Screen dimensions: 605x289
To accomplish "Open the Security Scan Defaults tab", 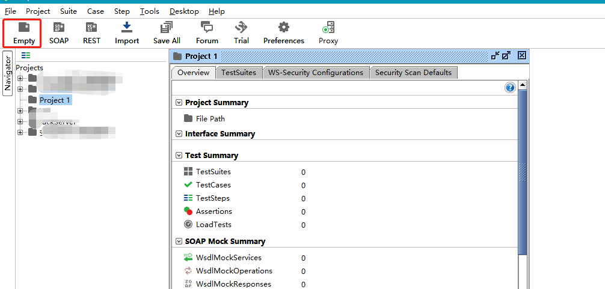I will click(x=413, y=73).
